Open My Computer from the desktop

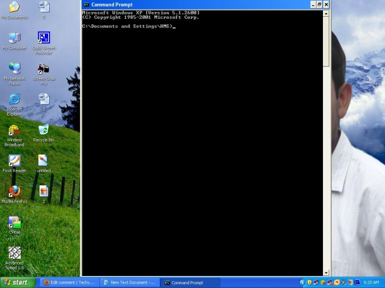point(14,38)
